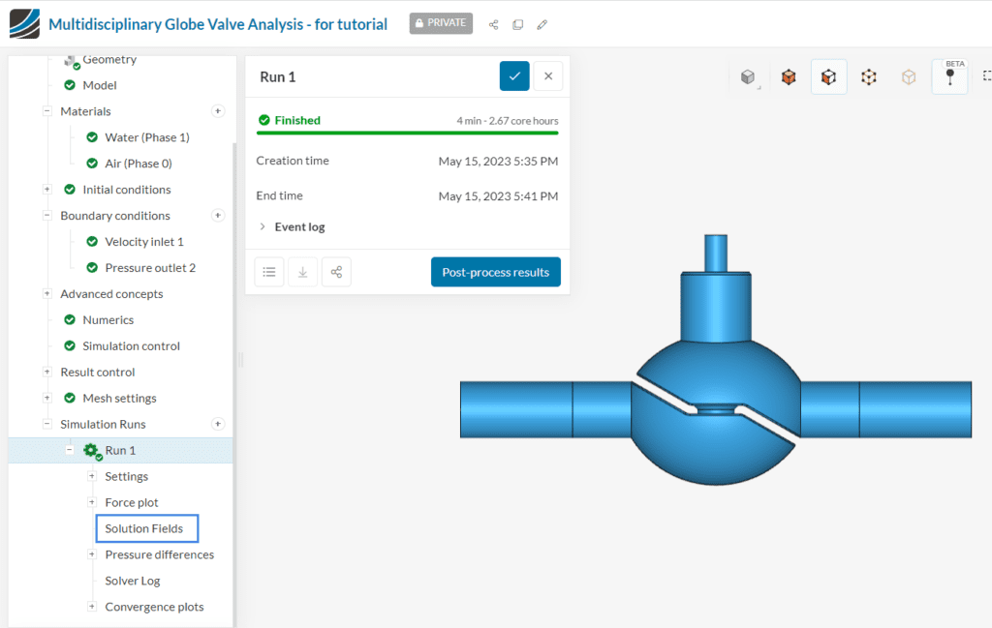992x628 pixels.
Task: Click the download results icon
Action: [x=302, y=272]
